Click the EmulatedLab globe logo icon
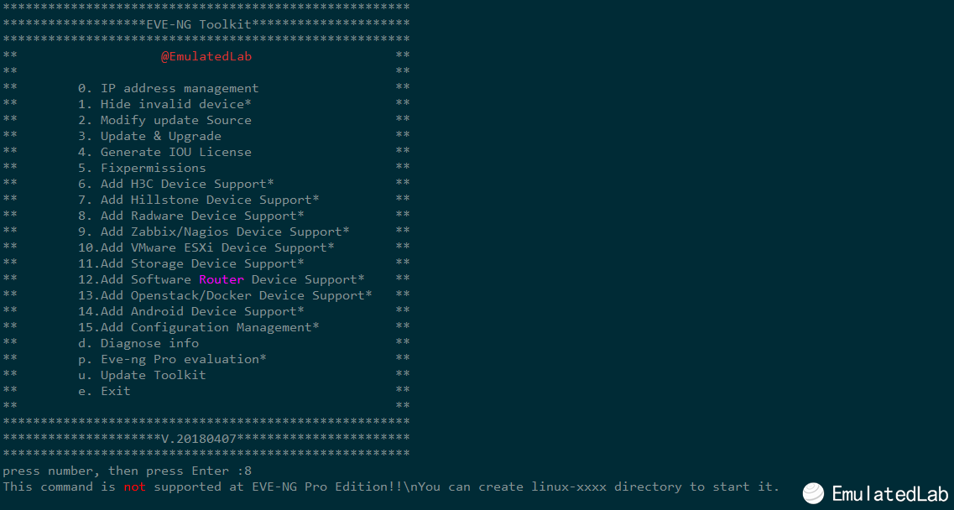 pos(813,493)
